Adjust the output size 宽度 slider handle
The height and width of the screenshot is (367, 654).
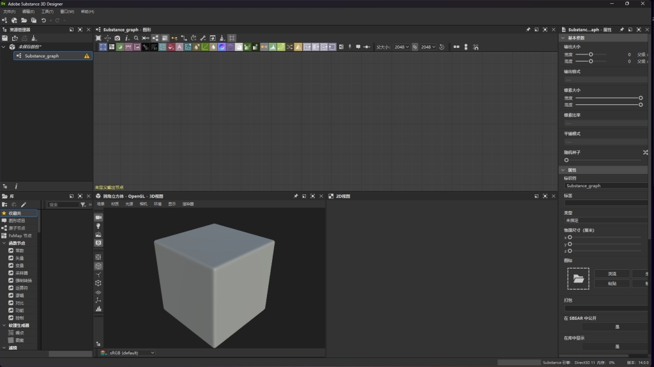click(x=591, y=55)
